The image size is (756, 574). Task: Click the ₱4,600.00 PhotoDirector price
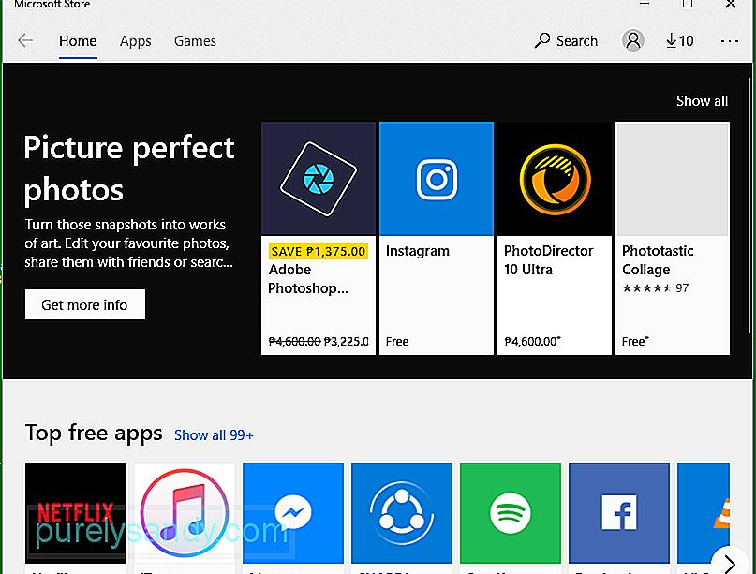pos(532,341)
